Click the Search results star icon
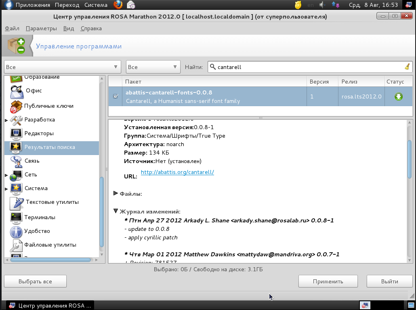Screen dimensions: 416x310 coord(16,148)
